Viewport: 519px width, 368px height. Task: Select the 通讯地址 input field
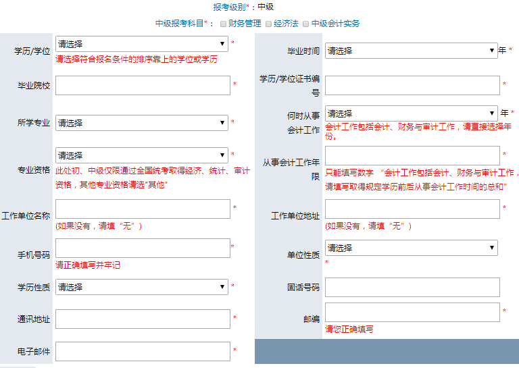tap(143, 319)
